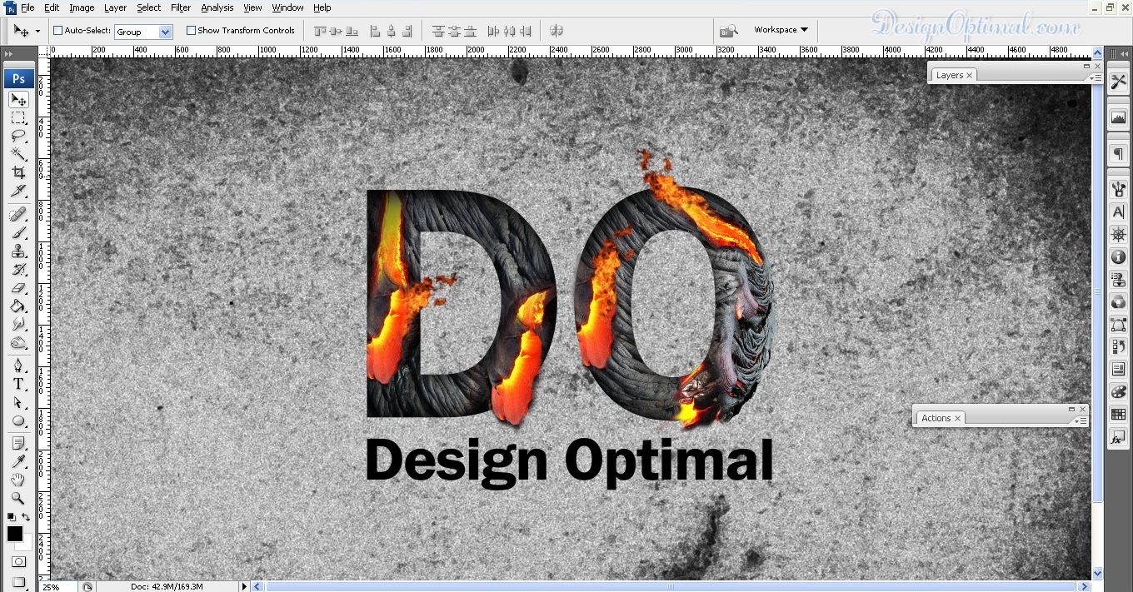Select the Lasso tool

[18, 136]
